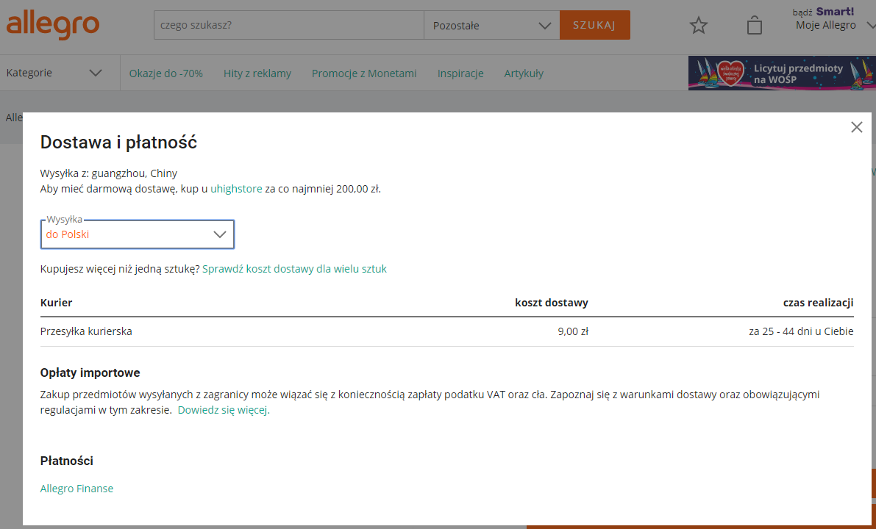Click the uhighstore seller link
876x529 pixels.
[x=236, y=189]
